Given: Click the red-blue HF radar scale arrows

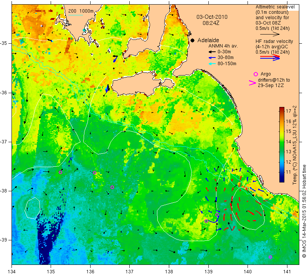Looking at the screenshot, I should 270,58.
